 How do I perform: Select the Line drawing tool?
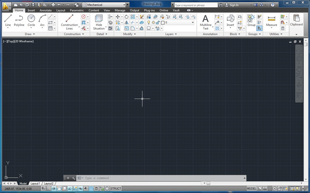pyautogui.click(x=8, y=20)
